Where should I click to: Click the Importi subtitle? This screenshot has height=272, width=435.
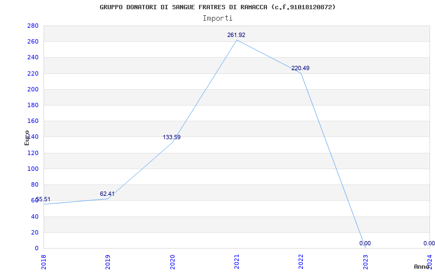(217, 18)
